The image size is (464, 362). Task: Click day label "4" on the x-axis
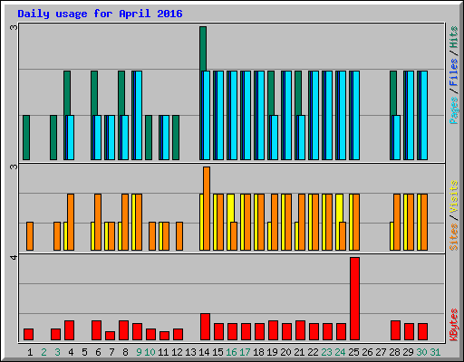point(71,352)
